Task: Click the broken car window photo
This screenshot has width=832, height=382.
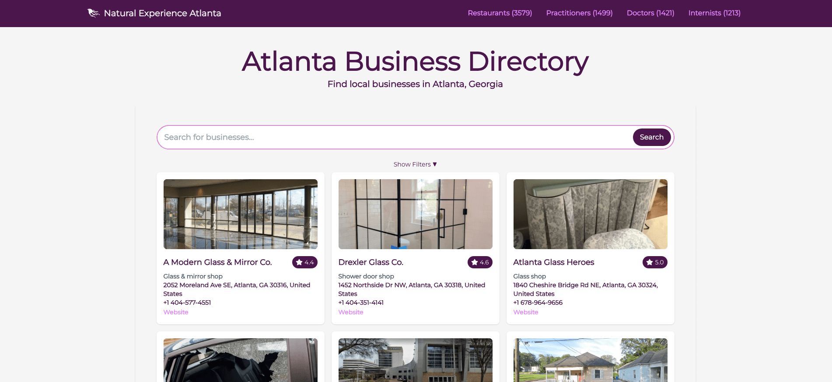Action: (x=241, y=360)
